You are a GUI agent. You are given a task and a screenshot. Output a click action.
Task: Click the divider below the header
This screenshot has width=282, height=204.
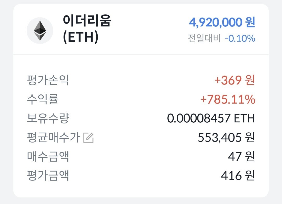coord(141,54)
